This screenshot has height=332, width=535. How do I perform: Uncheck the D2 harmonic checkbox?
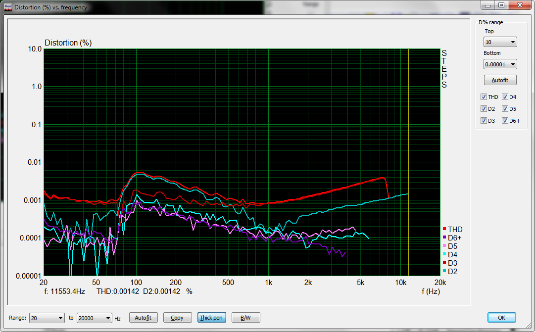(x=484, y=109)
